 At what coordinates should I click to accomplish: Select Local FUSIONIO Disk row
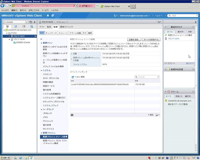click(x=115, y=84)
